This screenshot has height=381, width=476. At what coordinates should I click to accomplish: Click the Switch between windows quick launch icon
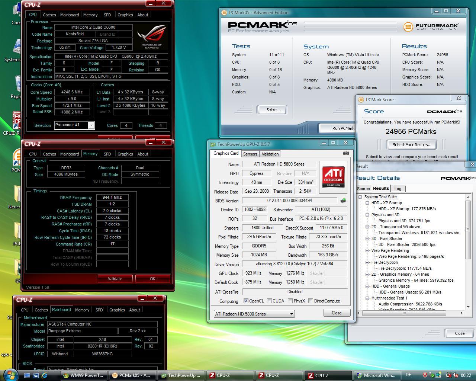click(x=36, y=375)
